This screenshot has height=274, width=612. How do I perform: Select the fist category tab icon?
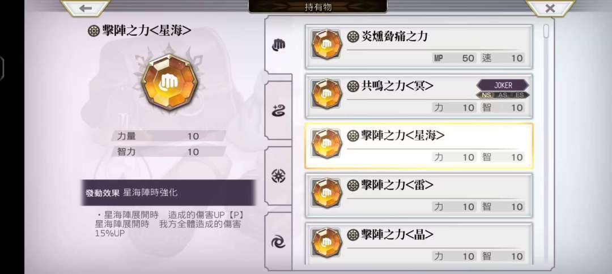(278, 45)
